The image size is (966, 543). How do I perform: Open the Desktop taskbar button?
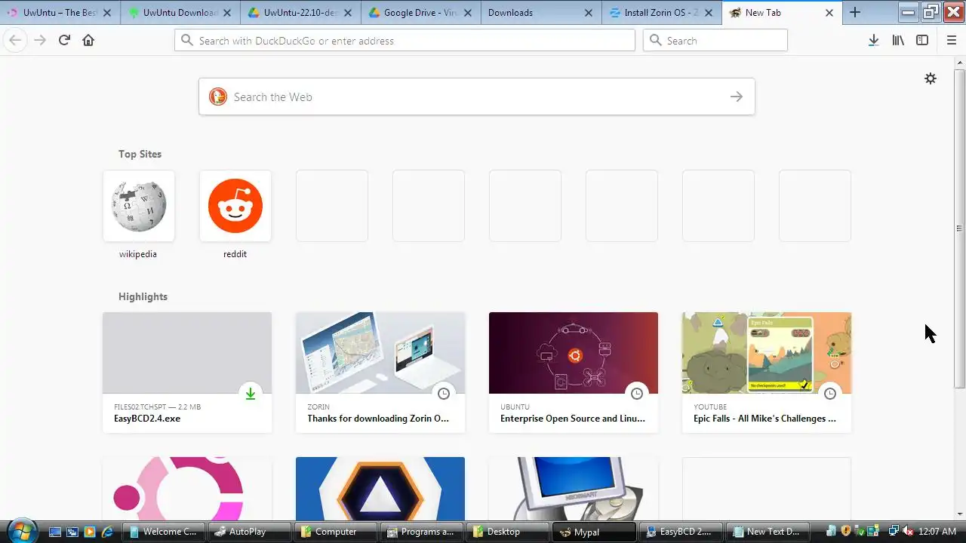[x=507, y=532]
